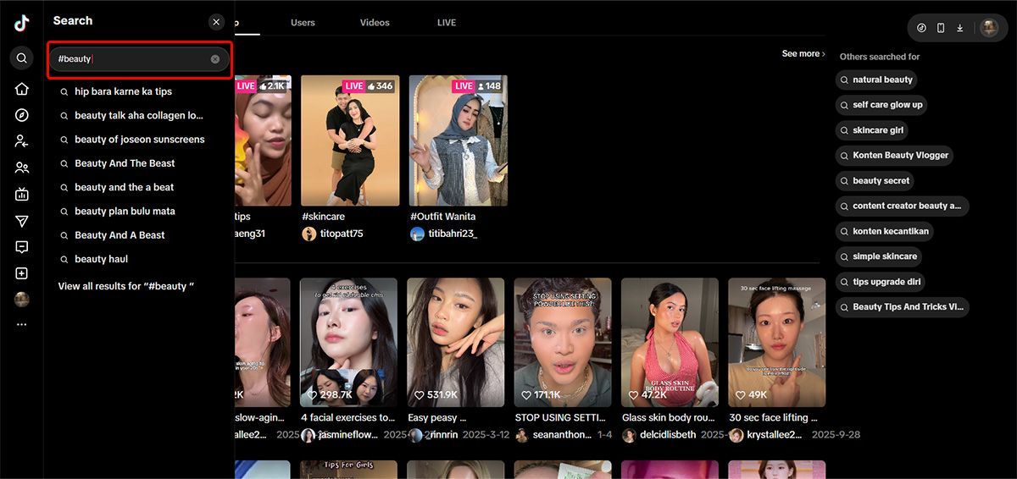Select suggestion 'Beauty And The Beast'

point(125,163)
